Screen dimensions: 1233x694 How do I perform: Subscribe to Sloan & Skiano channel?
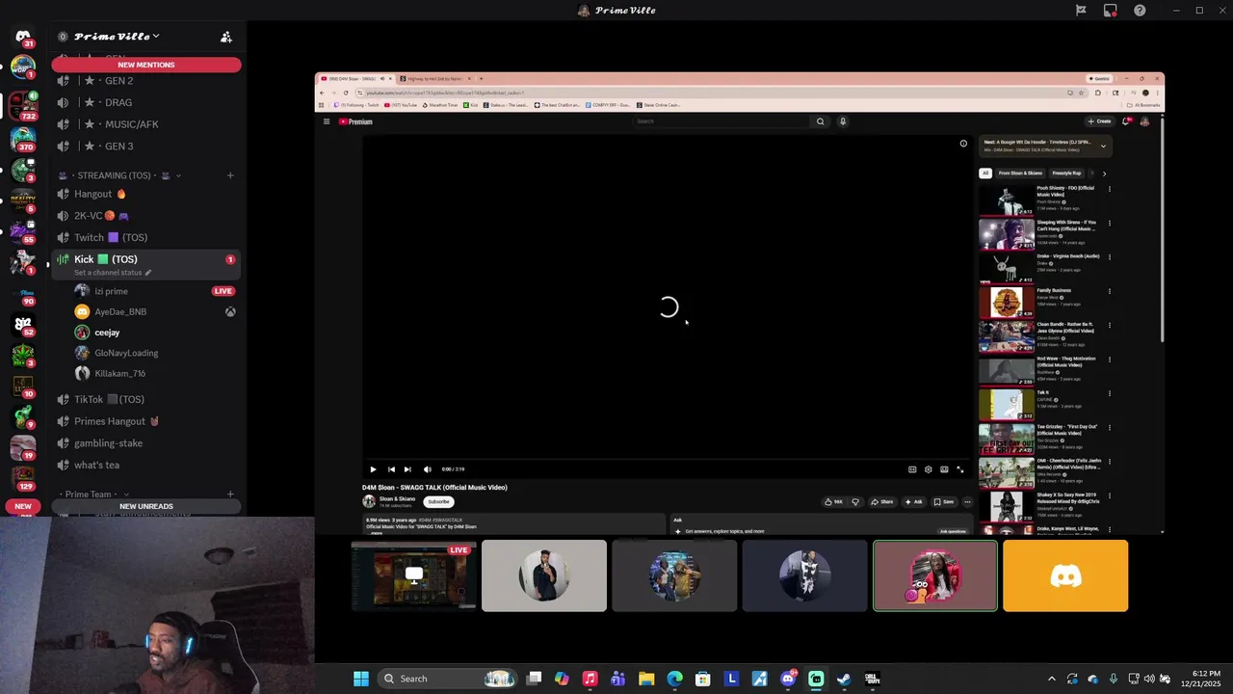tap(438, 501)
